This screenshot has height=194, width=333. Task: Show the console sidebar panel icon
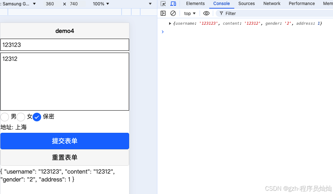[163, 13]
